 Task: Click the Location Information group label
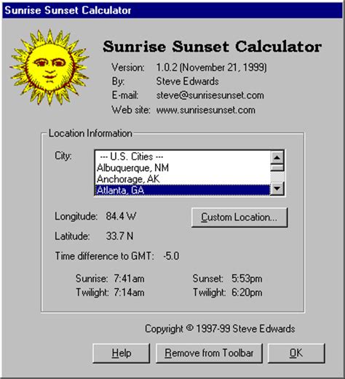[90, 133]
